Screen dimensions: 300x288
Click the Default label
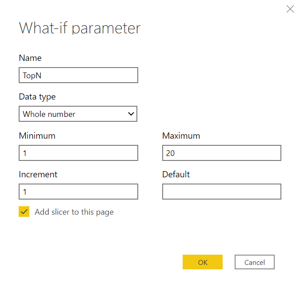pos(176,174)
